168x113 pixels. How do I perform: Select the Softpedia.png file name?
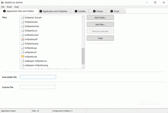click(31, 44)
